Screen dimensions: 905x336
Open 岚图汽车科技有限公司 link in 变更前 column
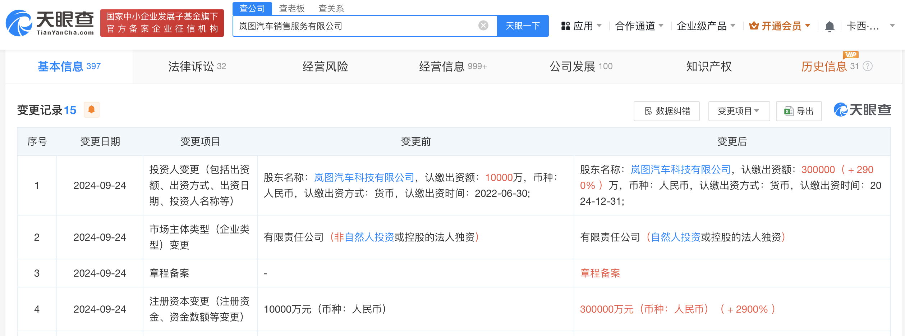tap(364, 177)
